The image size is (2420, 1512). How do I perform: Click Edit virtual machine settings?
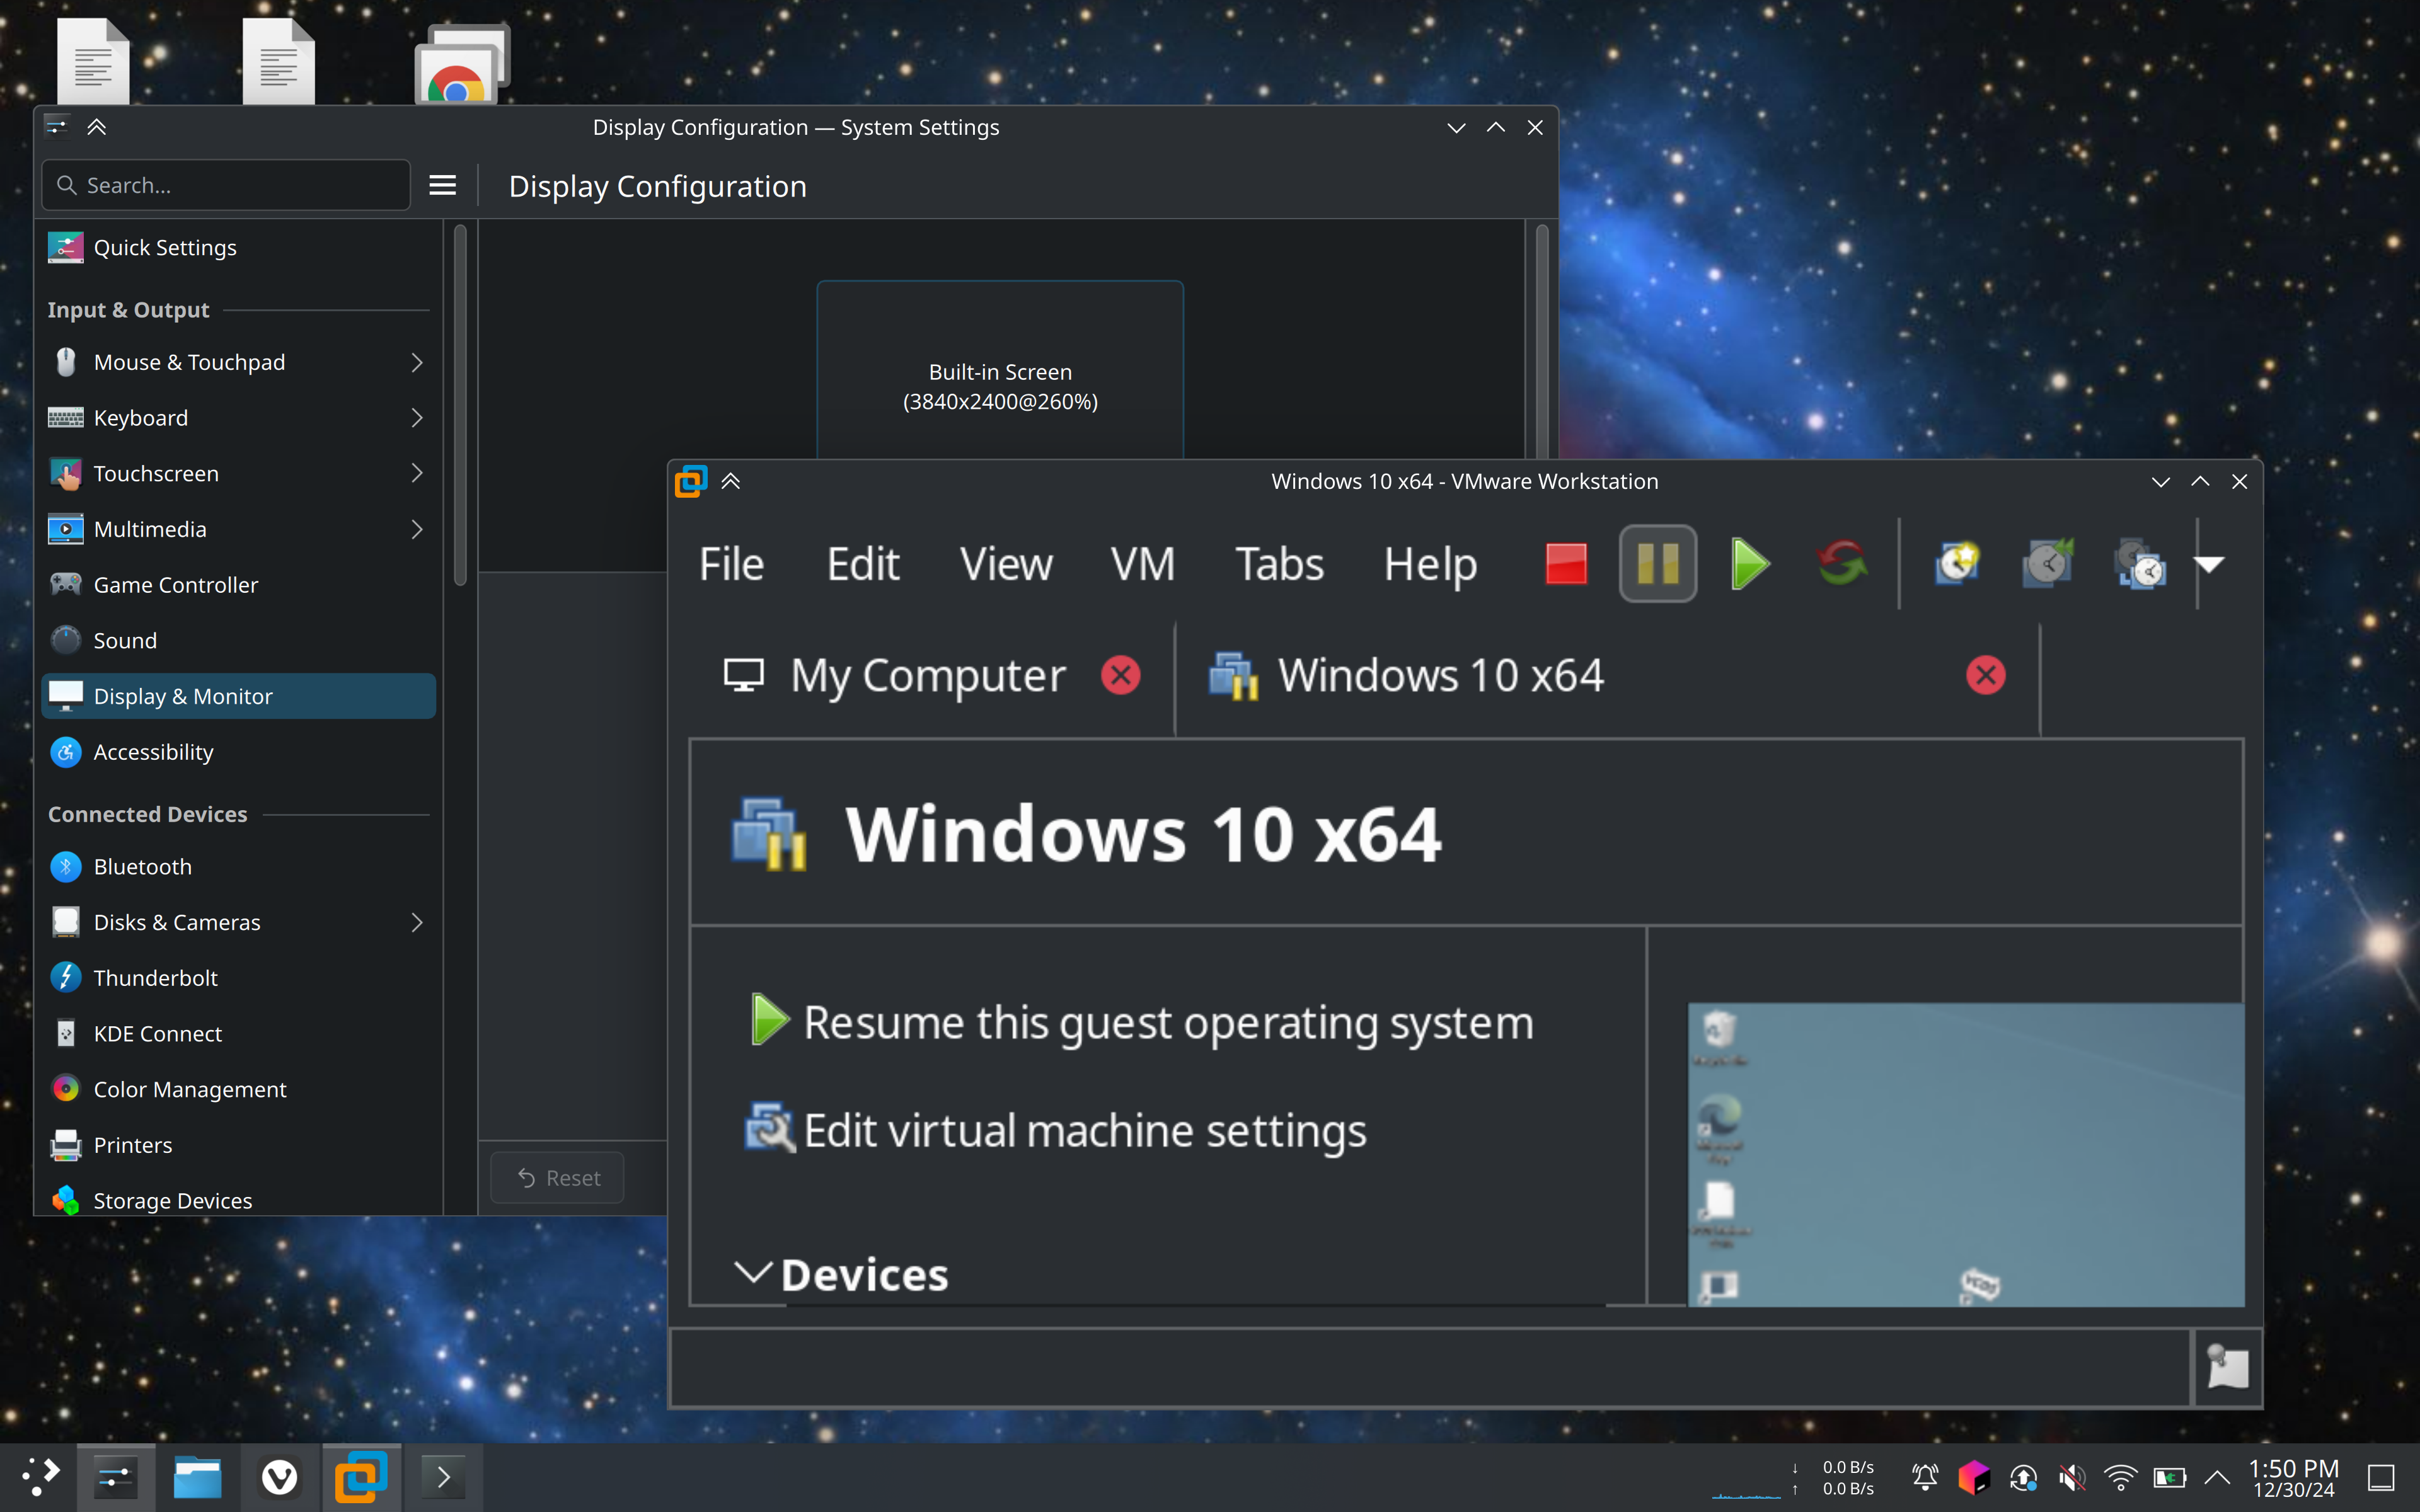click(x=1056, y=1130)
